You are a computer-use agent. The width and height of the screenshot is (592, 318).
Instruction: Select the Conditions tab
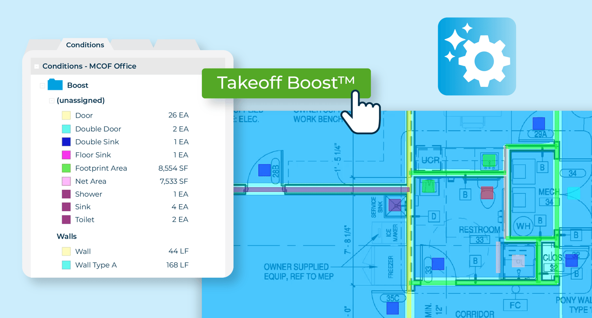(x=85, y=45)
